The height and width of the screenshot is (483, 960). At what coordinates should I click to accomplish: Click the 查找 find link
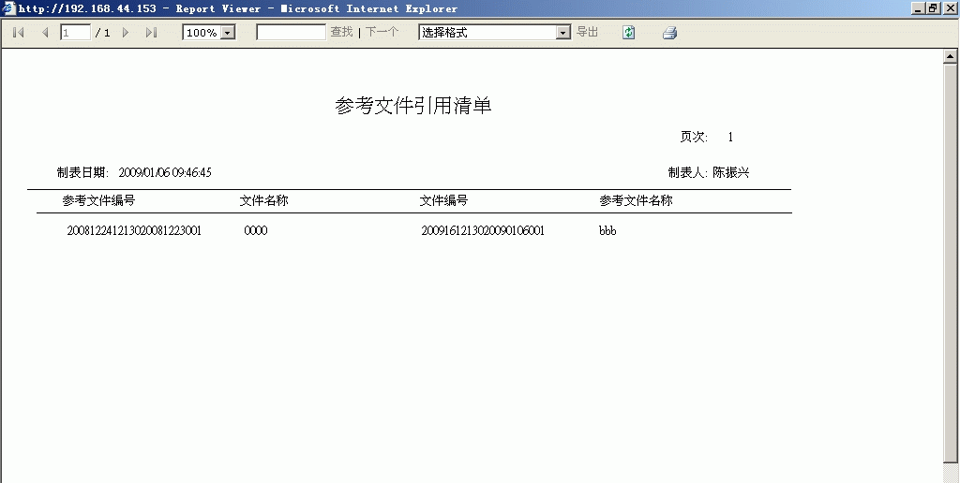[x=341, y=33]
